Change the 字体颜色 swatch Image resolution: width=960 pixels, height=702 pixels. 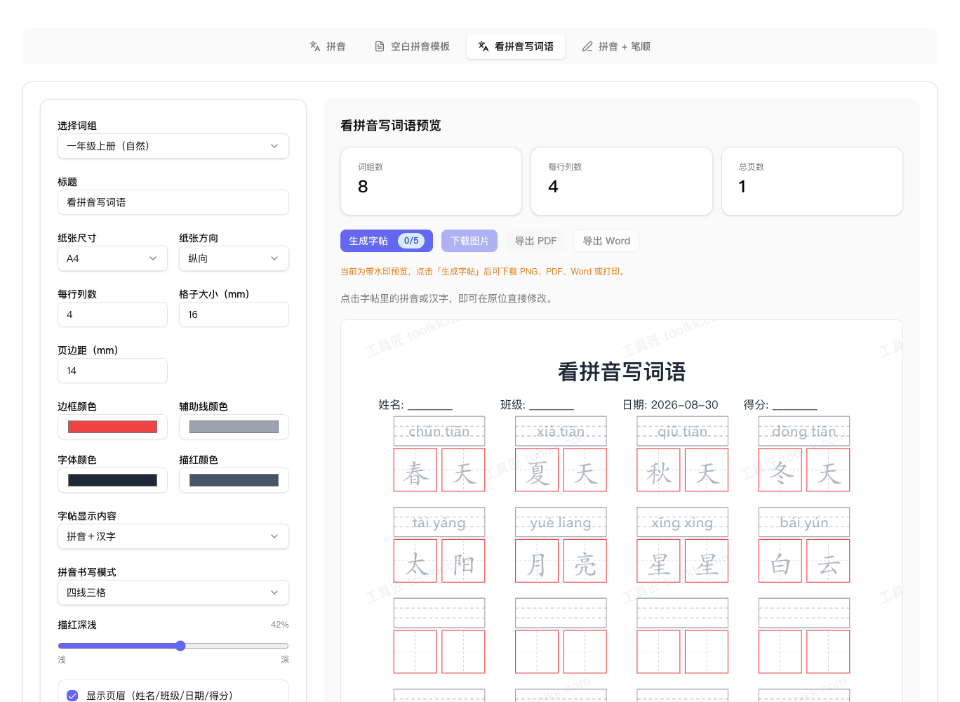click(x=112, y=480)
